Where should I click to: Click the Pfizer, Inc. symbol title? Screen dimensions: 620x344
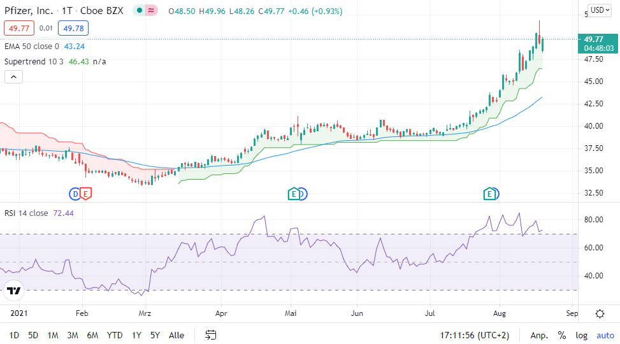(x=29, y=11)
